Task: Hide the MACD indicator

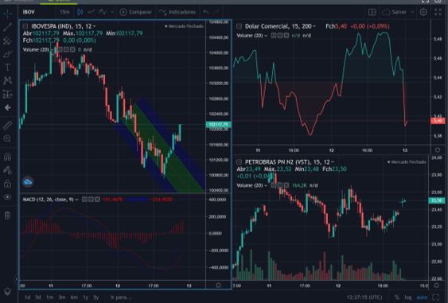Action: pyautogui.click(x=84, y=200)
